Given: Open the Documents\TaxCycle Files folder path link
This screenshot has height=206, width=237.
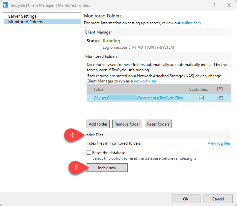Looking at the screenshot, I should pos(138,98).
